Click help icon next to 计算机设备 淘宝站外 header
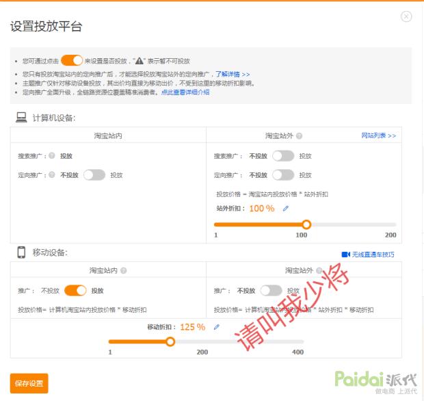This screenshot has height=401, width=424. point(299,135)
